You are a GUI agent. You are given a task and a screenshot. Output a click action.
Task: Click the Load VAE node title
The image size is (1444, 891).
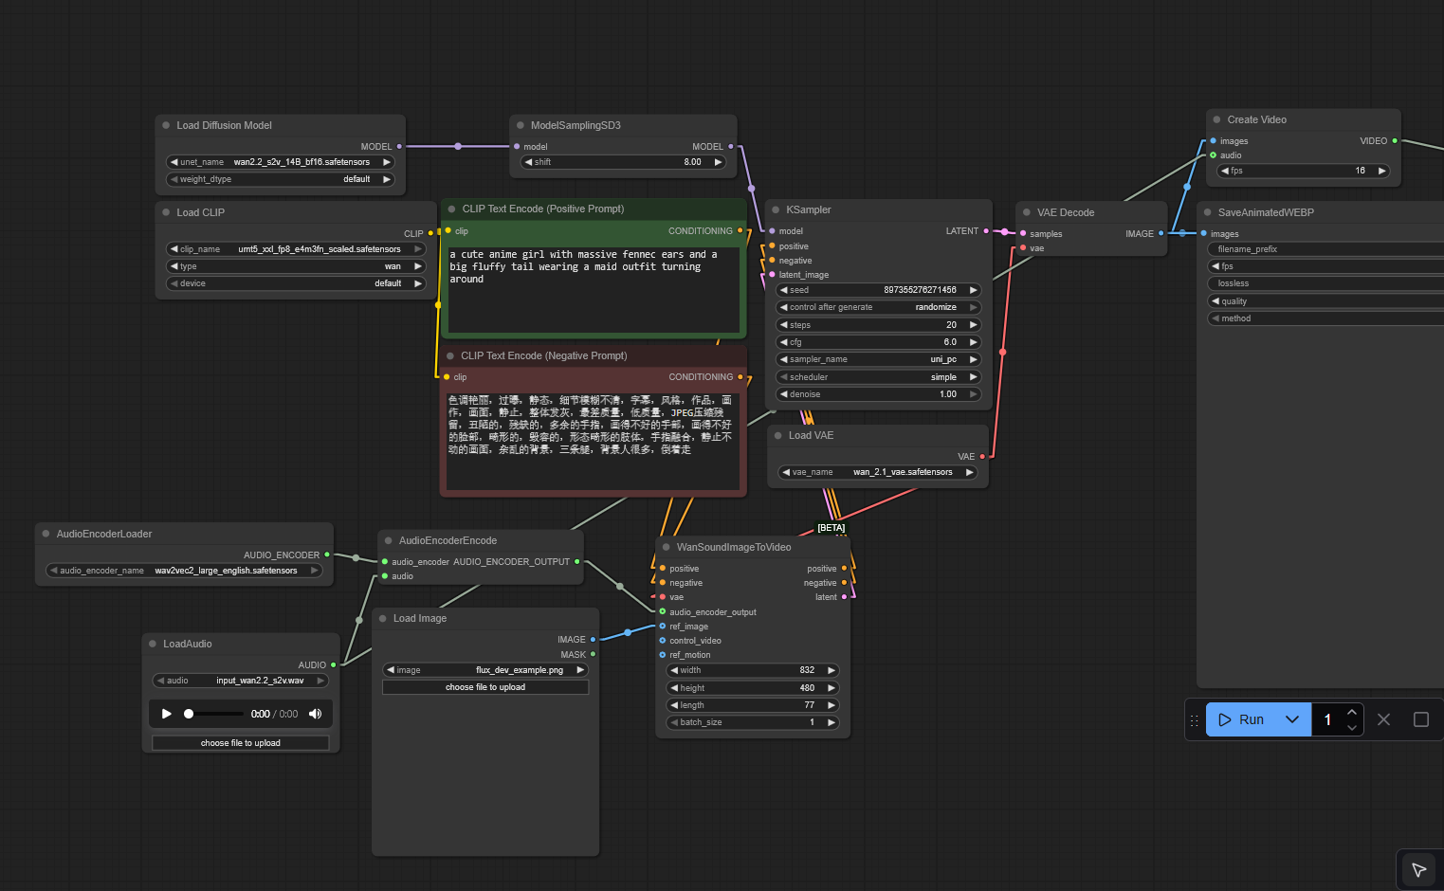[811, 435]
